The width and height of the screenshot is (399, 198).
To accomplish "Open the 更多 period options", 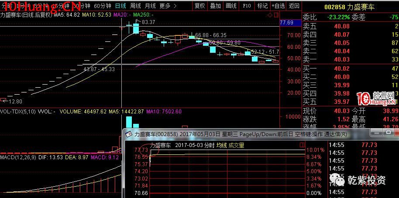I will coord(165,6).
